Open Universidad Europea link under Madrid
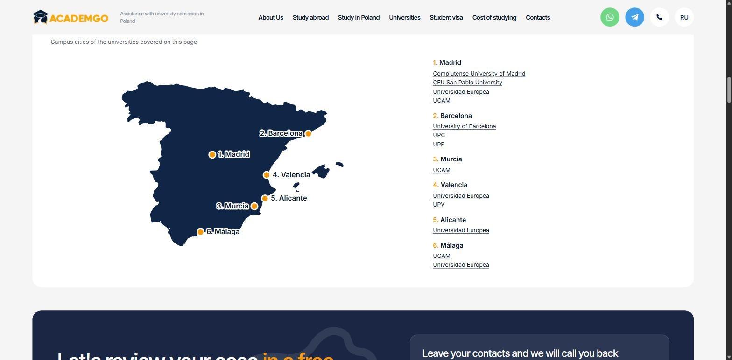The height and width of the screenshot is (360, 732). 461,92
